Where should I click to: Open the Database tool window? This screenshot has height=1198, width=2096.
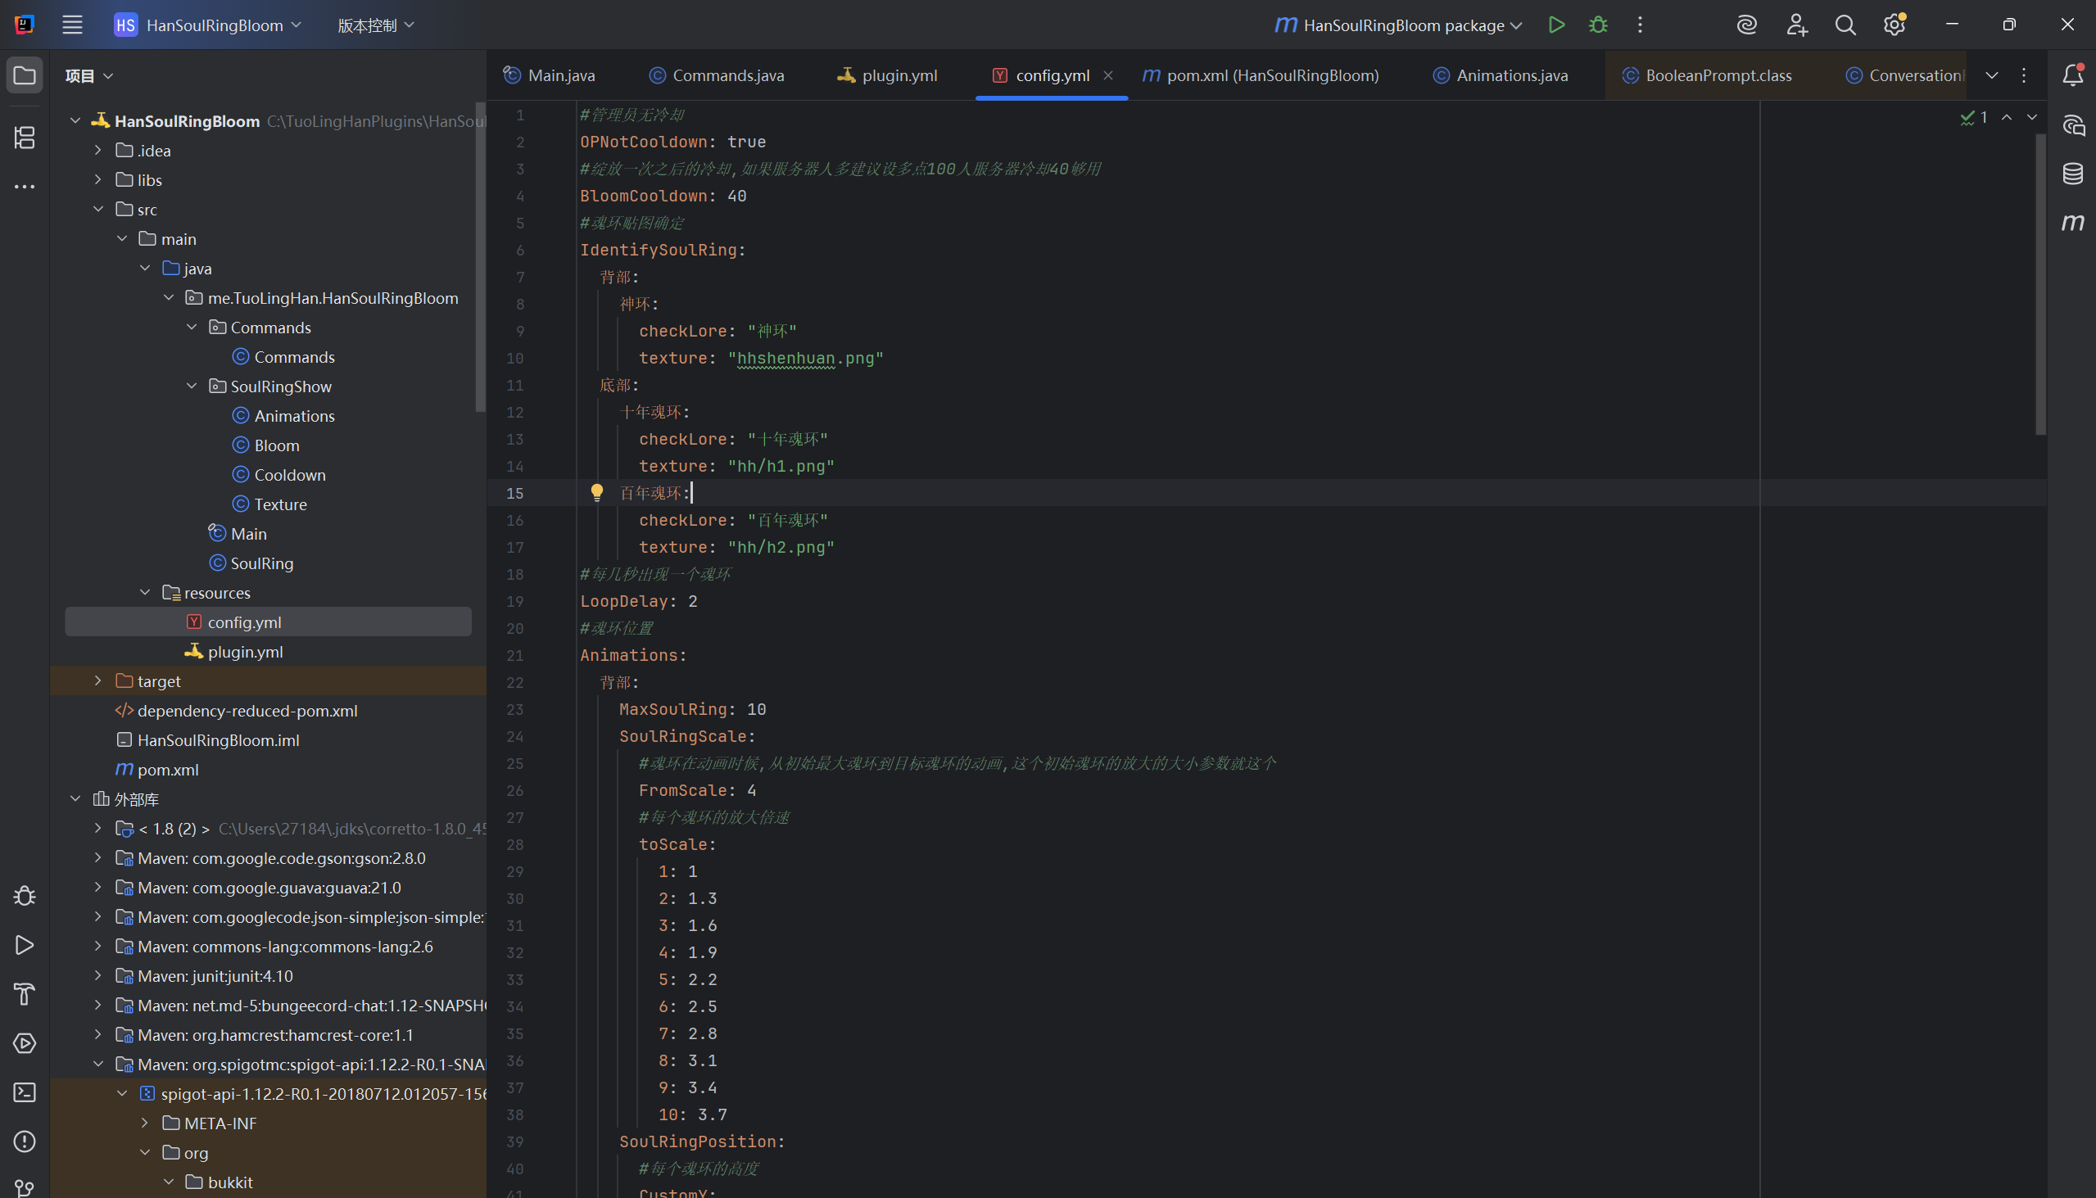(2072, 174)
